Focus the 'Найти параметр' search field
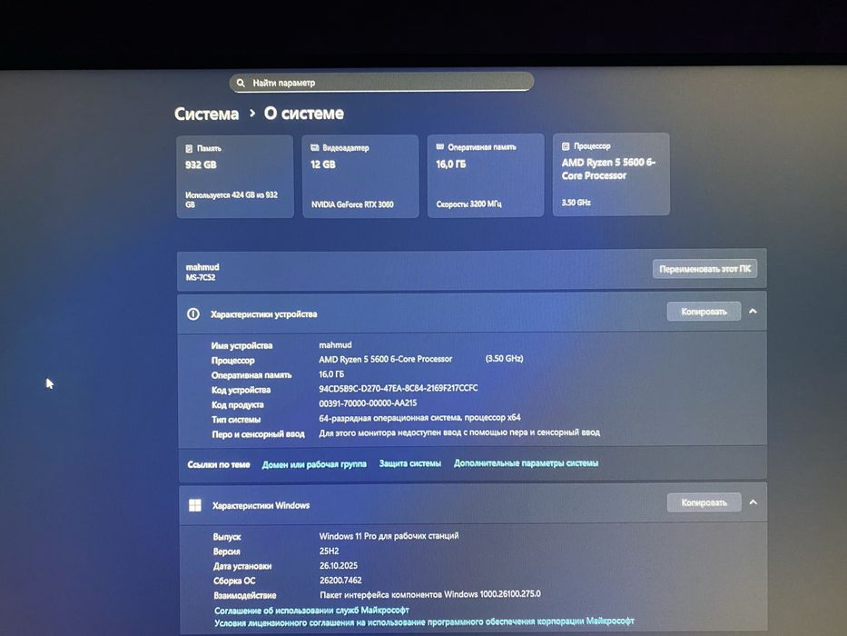847x636 pixels. [x=381, y=82]
